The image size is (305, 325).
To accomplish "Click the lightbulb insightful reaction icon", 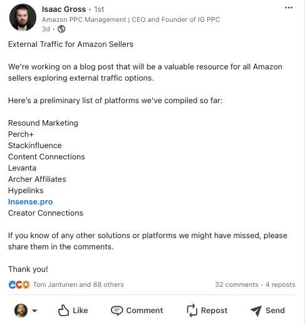I will point(26,284).
